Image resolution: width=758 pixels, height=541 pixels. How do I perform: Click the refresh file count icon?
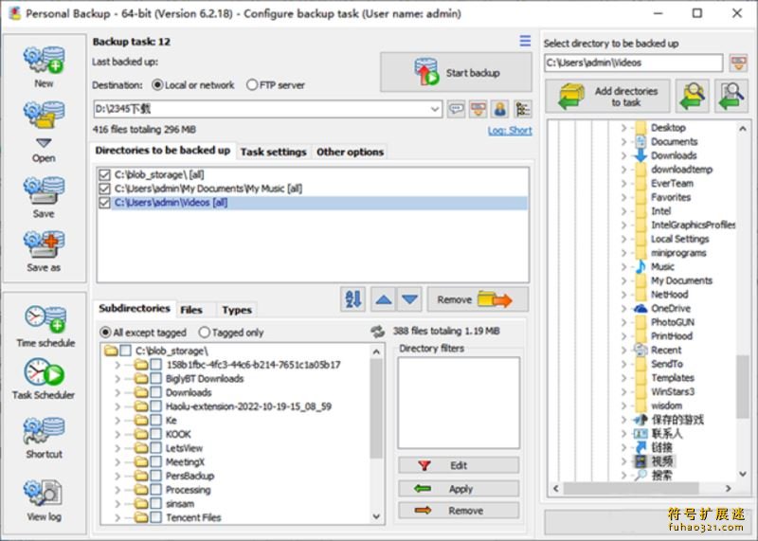point(377,332)
